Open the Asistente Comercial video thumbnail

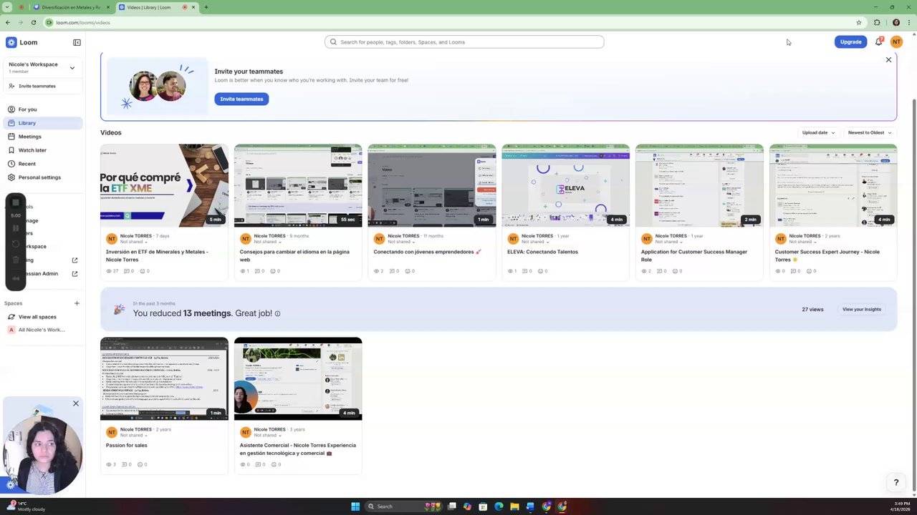click(x=298, y=378)
